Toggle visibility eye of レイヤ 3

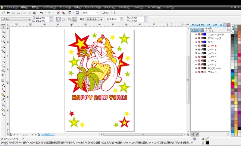[196, 57]
